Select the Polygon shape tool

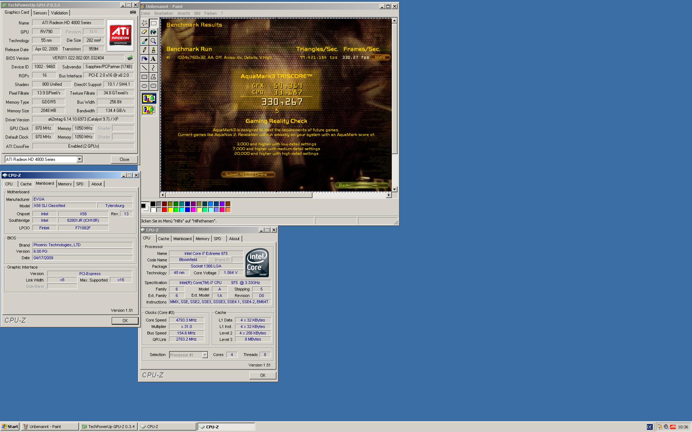click(153, 77)
